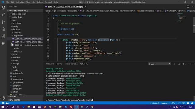Open the Debug view in activity bar
The height and width of the screenshot is (109, 195).
pyautogui.click(x=3, y=29)
